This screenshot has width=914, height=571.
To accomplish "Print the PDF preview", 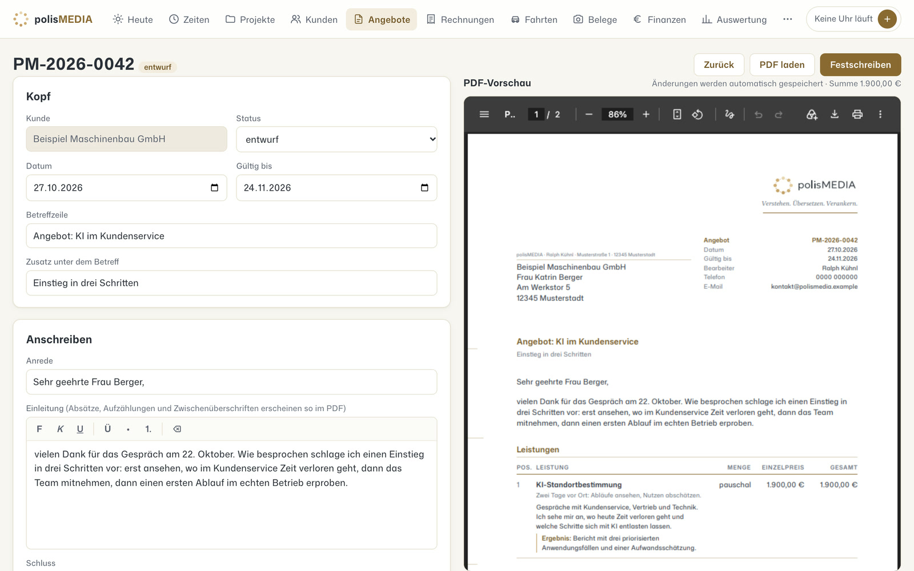I will [x=857, y=114].
